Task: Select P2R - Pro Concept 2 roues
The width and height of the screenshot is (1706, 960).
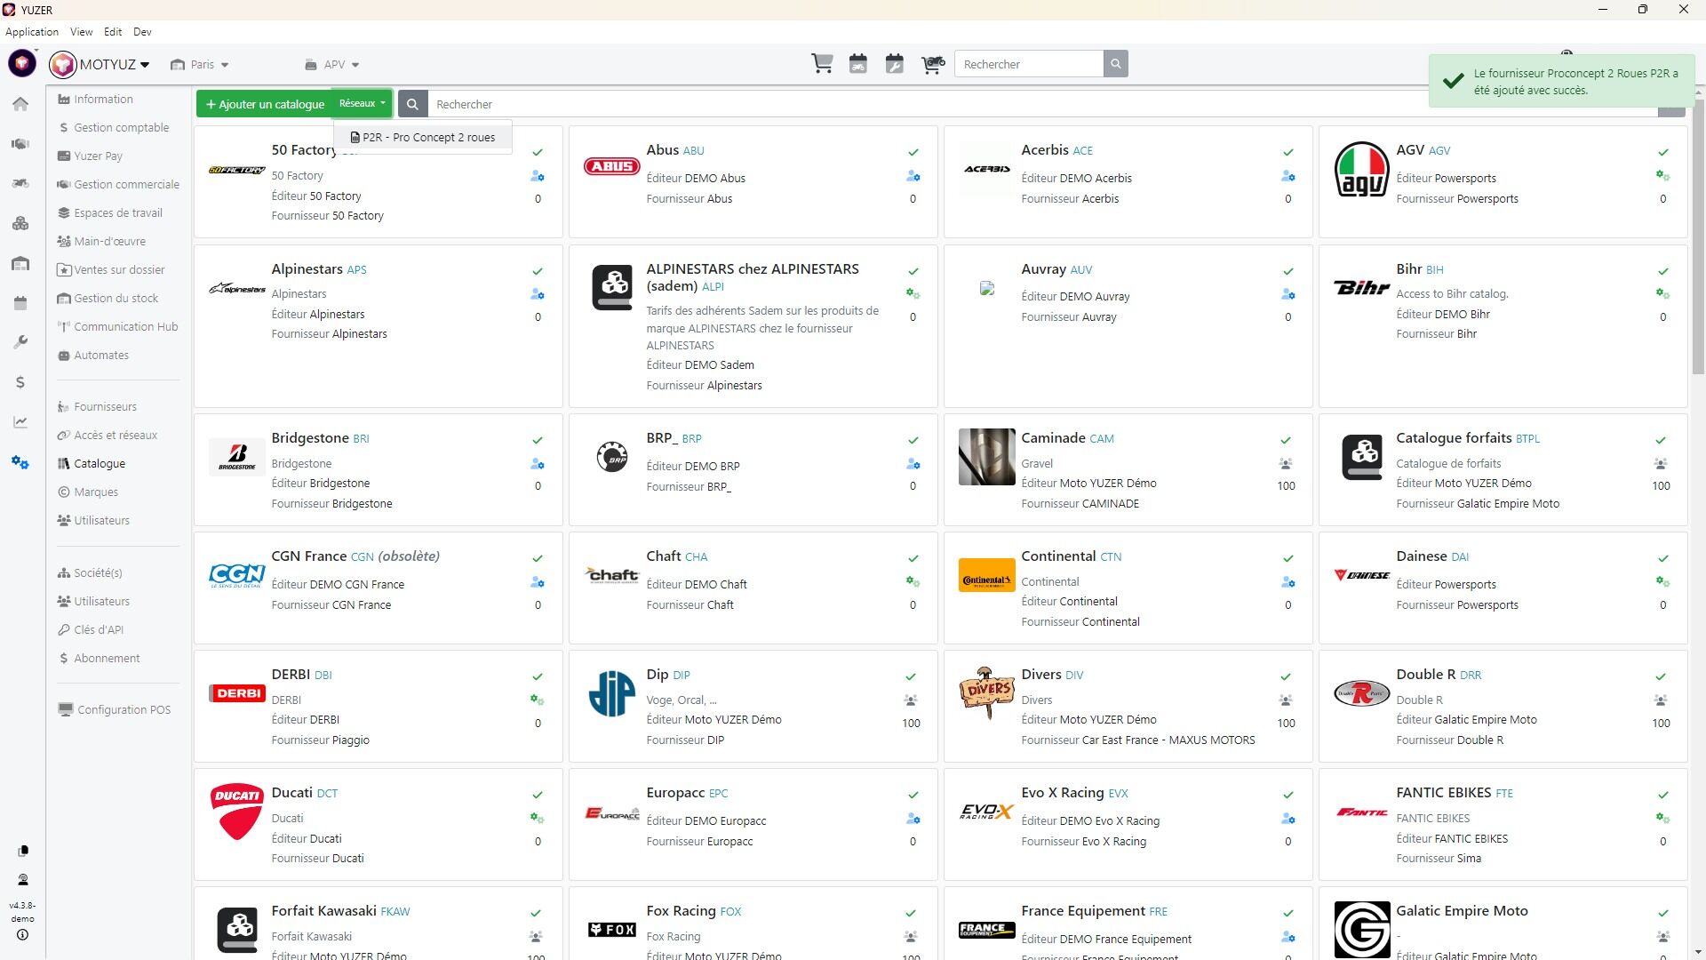Action: point(423,138)
